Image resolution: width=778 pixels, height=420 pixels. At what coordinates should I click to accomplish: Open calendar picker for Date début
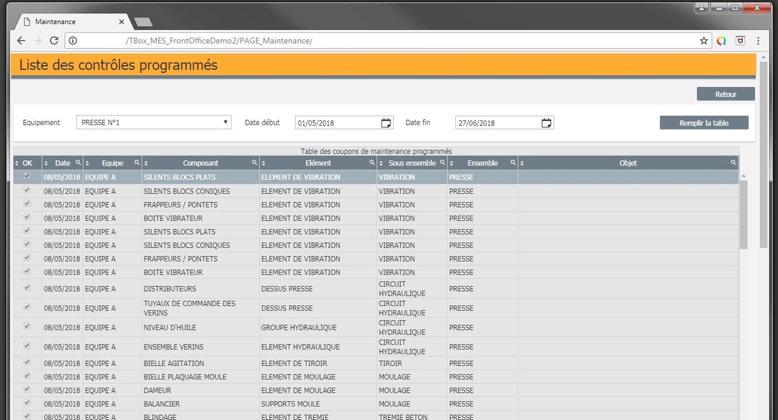(x=386, y=123)
